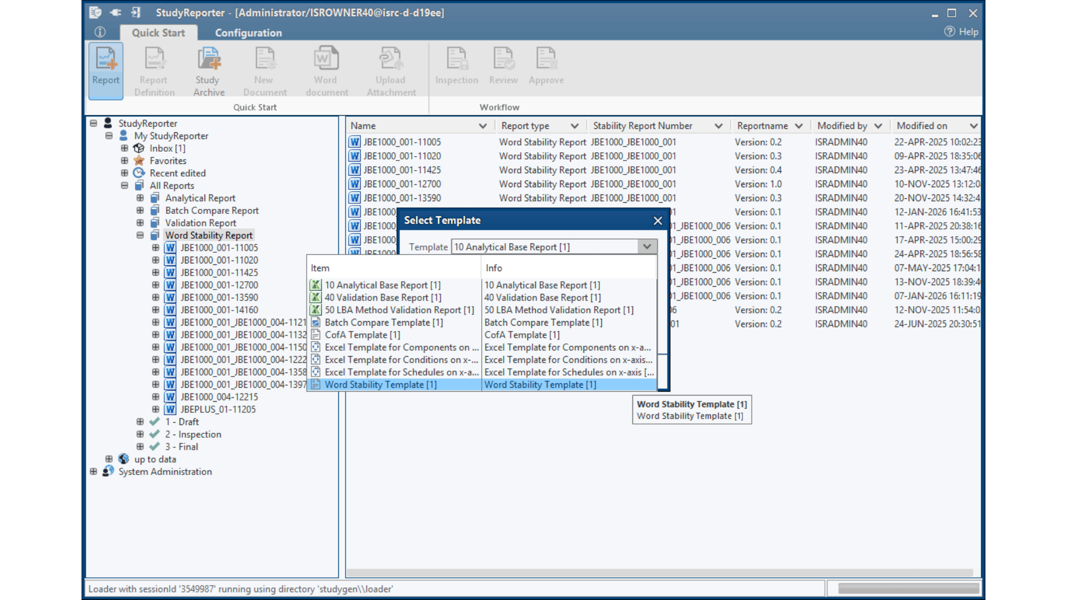Click the Favorites star icon
This screenshot has height=600, width=1067.
click(139, 161)
